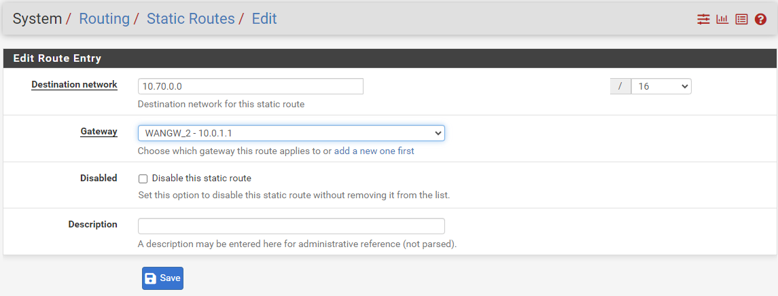Follow the 'add a new one first' link

pos(374,151)
